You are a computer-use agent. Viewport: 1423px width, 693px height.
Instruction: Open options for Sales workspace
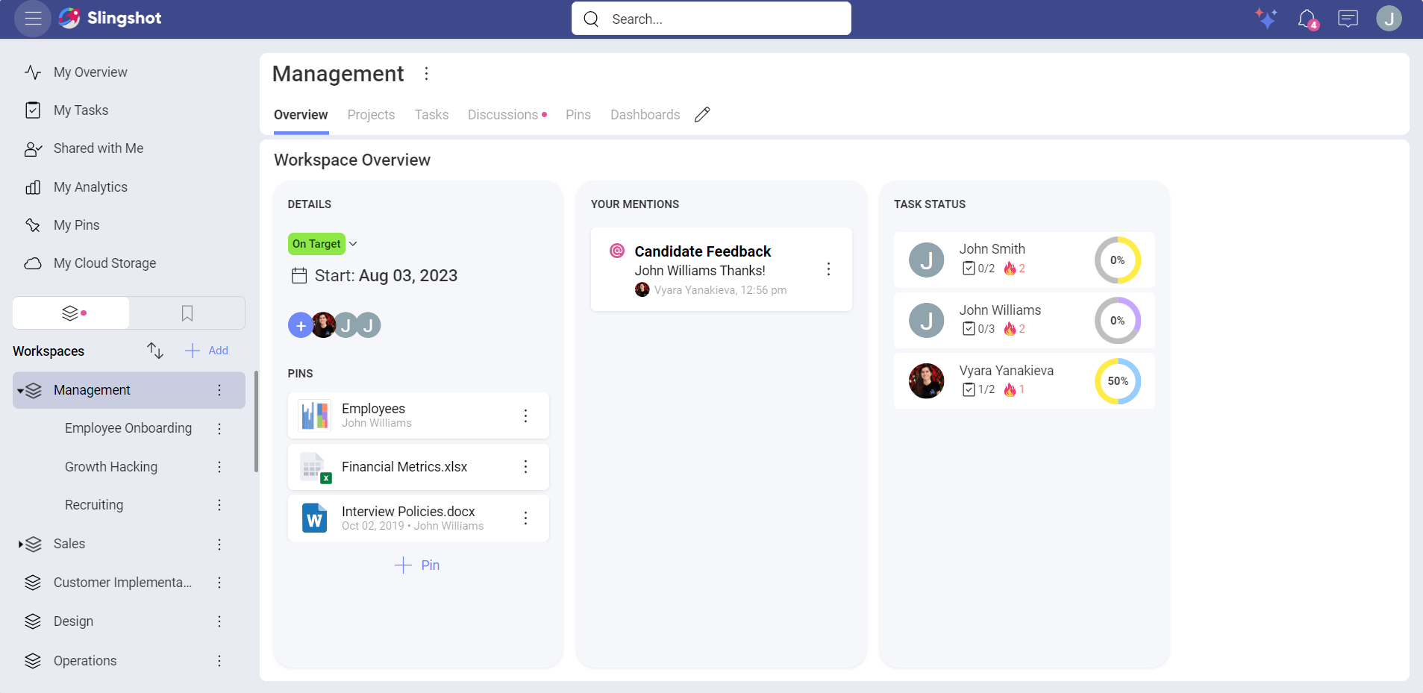[x=219, y=545]
